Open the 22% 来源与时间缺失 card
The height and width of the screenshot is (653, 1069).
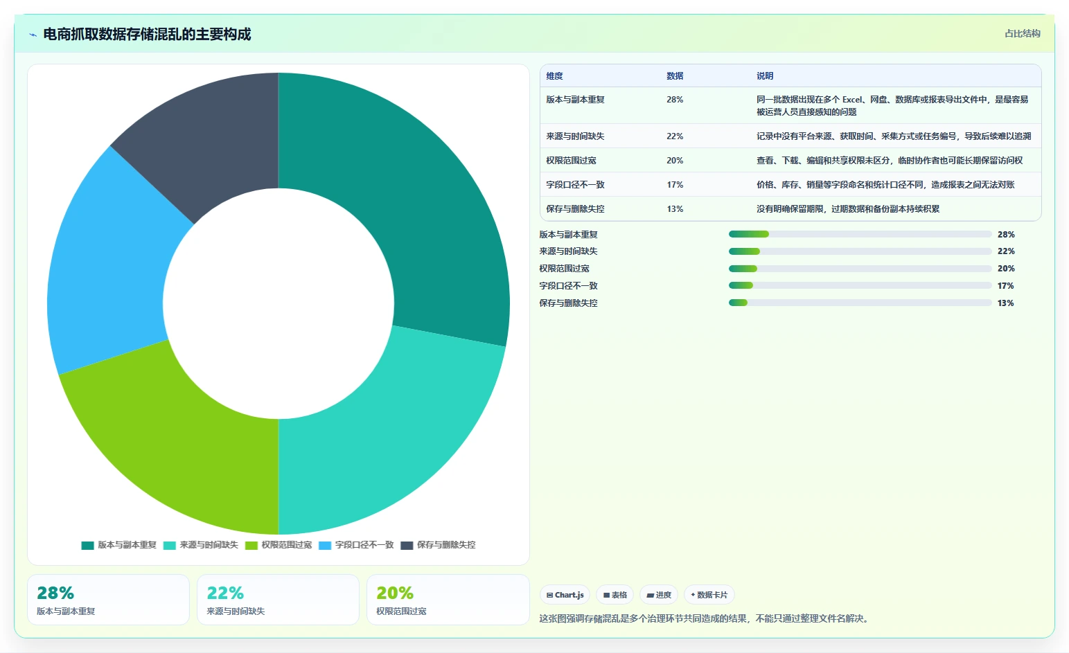[x=278, y=600]
